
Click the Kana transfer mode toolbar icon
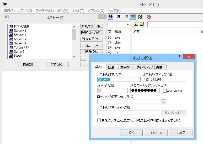coord(110,17)
